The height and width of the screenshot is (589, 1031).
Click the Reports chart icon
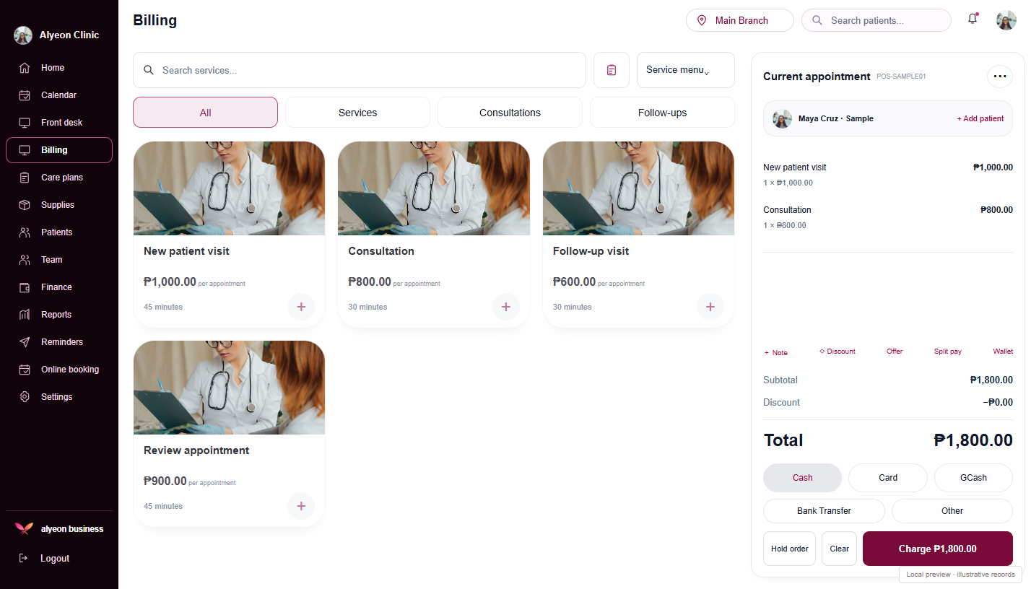click(25, 315)
